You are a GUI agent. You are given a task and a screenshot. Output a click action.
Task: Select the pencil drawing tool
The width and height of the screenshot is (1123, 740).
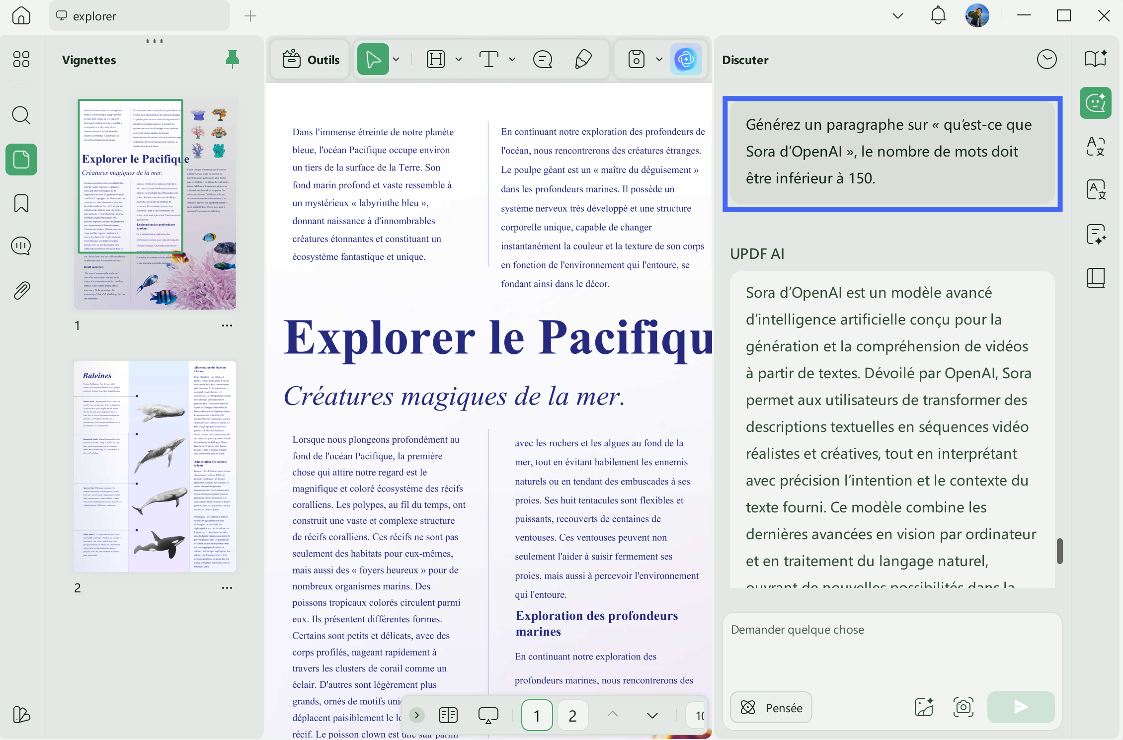click(x=583, y=60)
